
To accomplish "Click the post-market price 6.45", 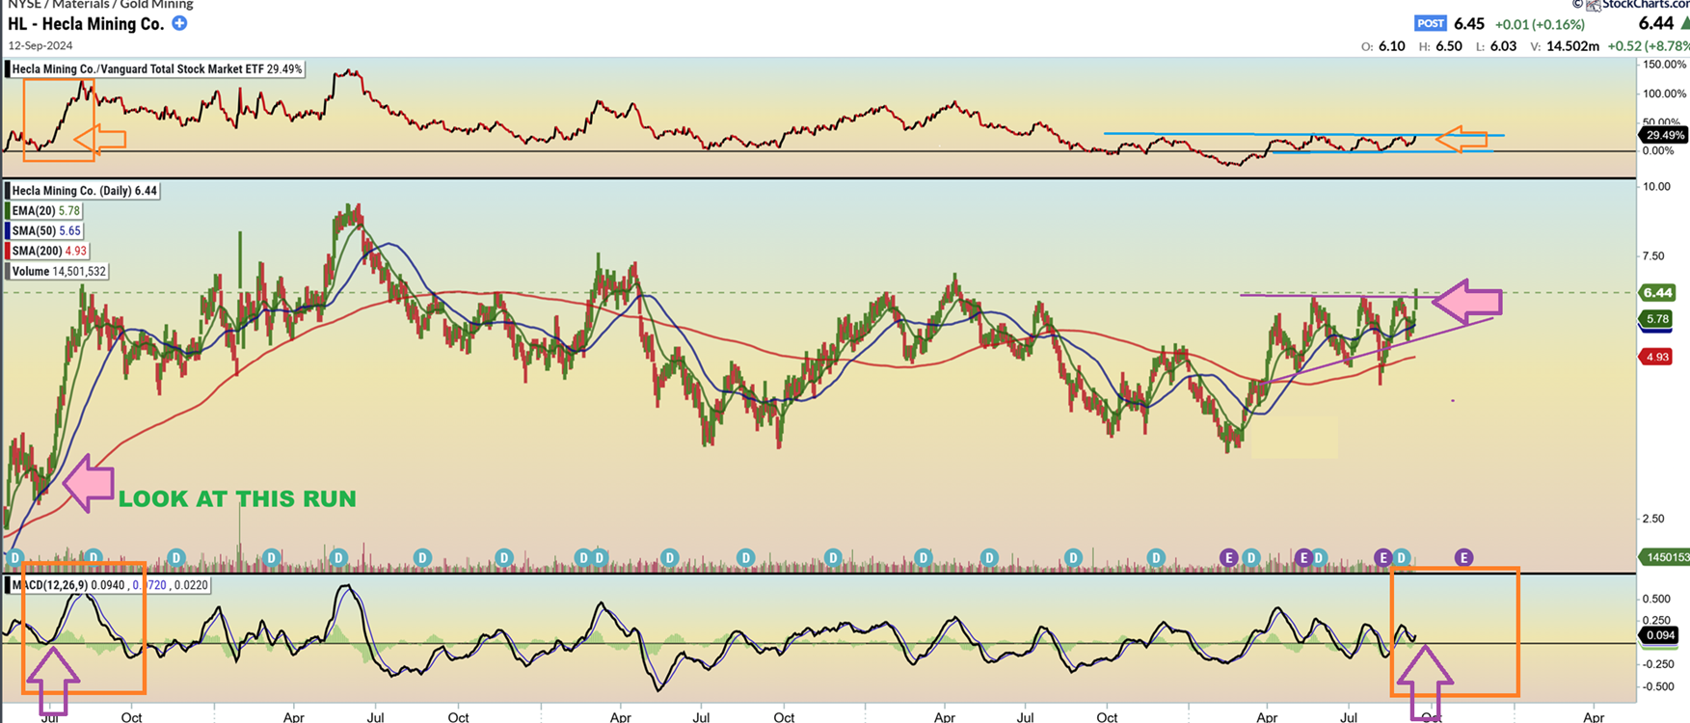I will [1469, 24].
